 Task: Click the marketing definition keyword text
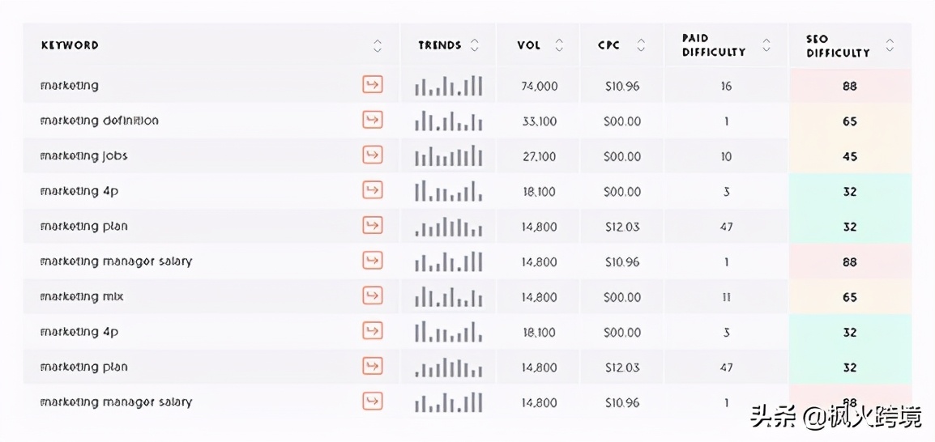(x=99, y=121)
